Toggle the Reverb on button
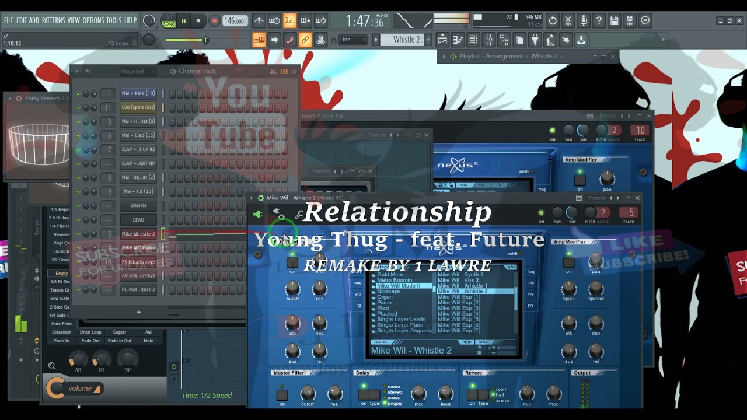 472,395
